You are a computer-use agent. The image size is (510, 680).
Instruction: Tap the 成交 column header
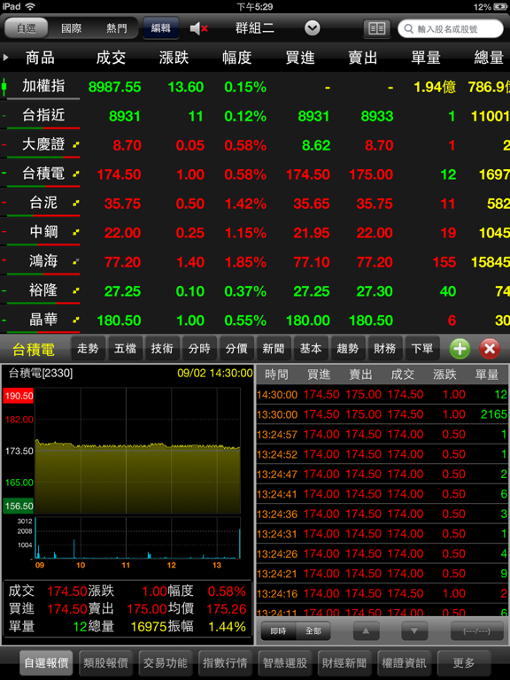coord(111,58)
